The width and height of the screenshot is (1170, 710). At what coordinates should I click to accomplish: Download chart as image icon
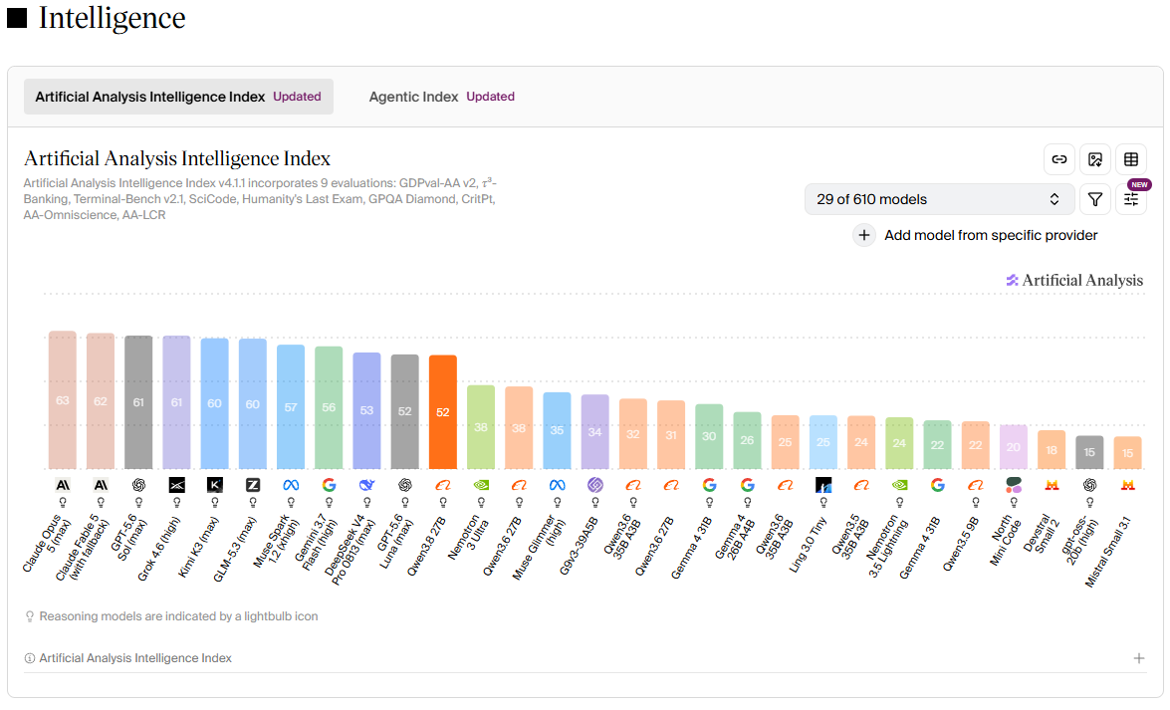[1094, 159]
